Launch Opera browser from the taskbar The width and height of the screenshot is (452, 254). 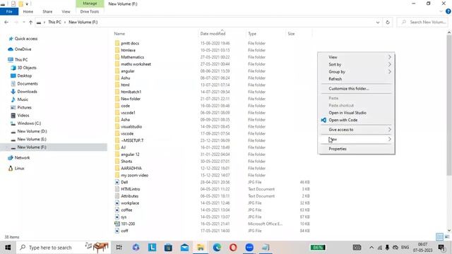click(x=233, y=248)
